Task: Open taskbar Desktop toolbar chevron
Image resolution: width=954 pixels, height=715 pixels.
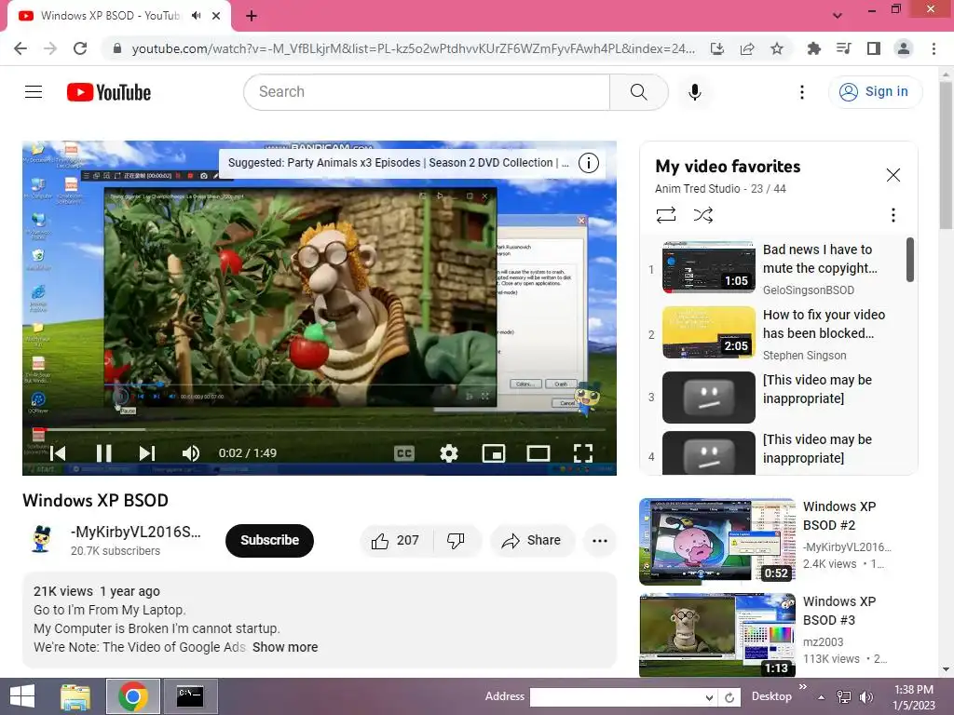Action: [x=802, y=686]
